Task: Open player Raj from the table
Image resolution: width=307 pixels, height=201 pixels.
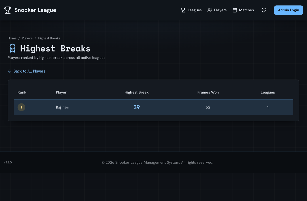Action: [58, 107]
